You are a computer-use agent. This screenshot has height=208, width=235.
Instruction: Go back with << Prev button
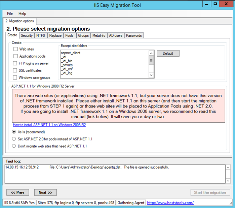click(18, 192)
